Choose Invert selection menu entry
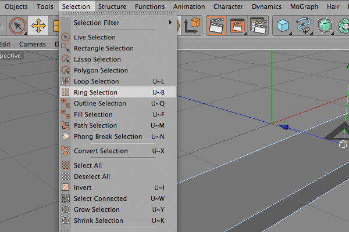 (x=118, y=187)
